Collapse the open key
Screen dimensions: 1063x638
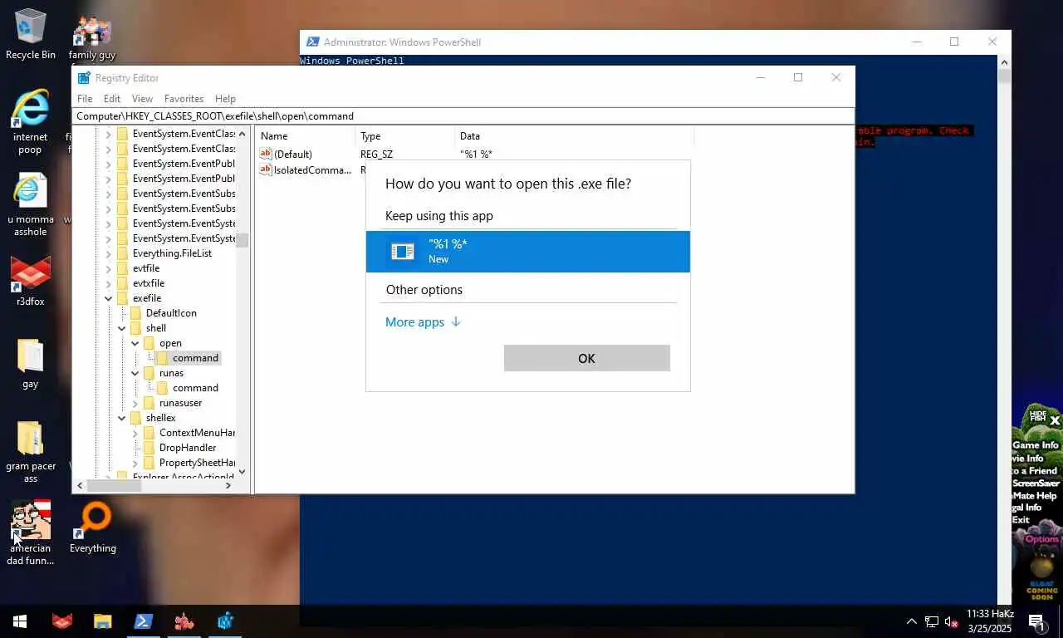135,343
